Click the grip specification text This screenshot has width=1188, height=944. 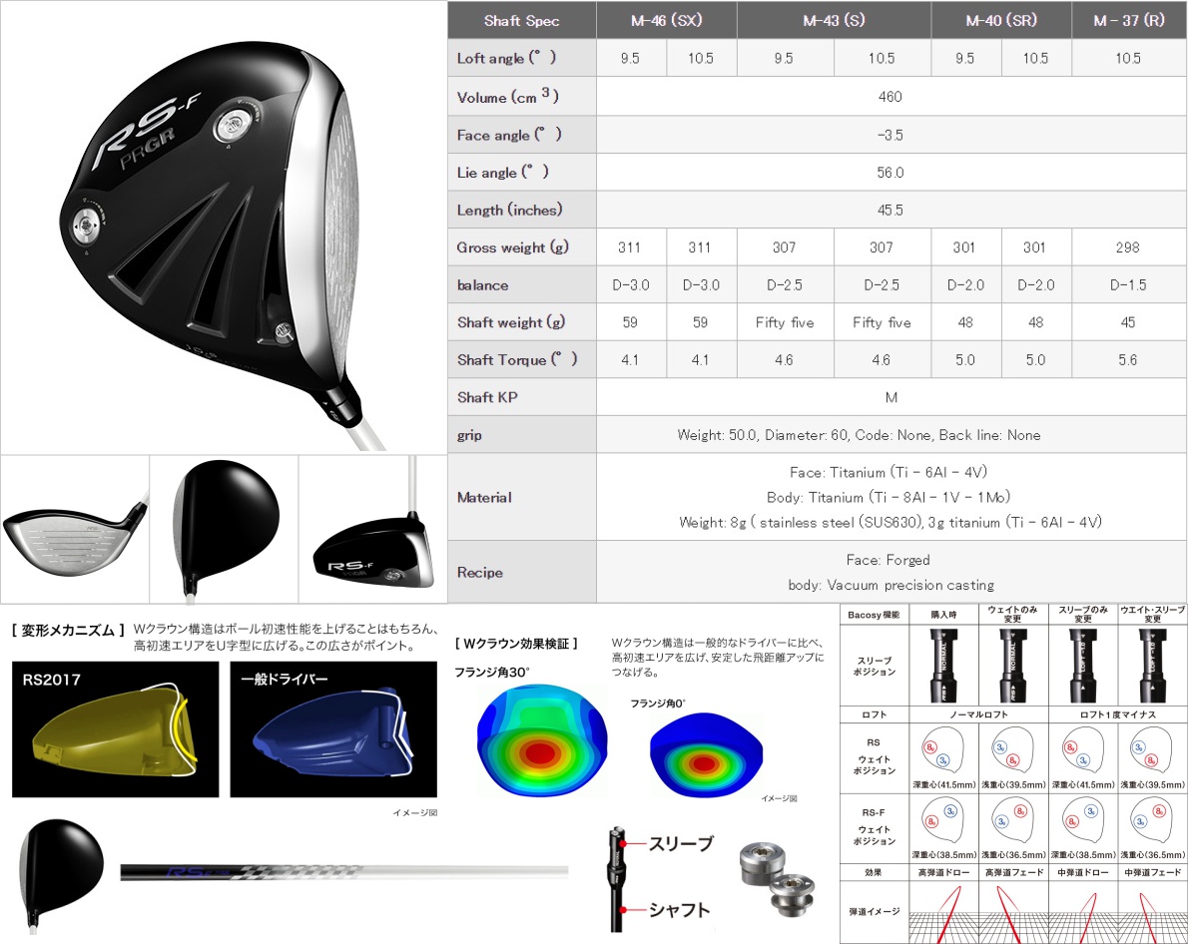859,435
